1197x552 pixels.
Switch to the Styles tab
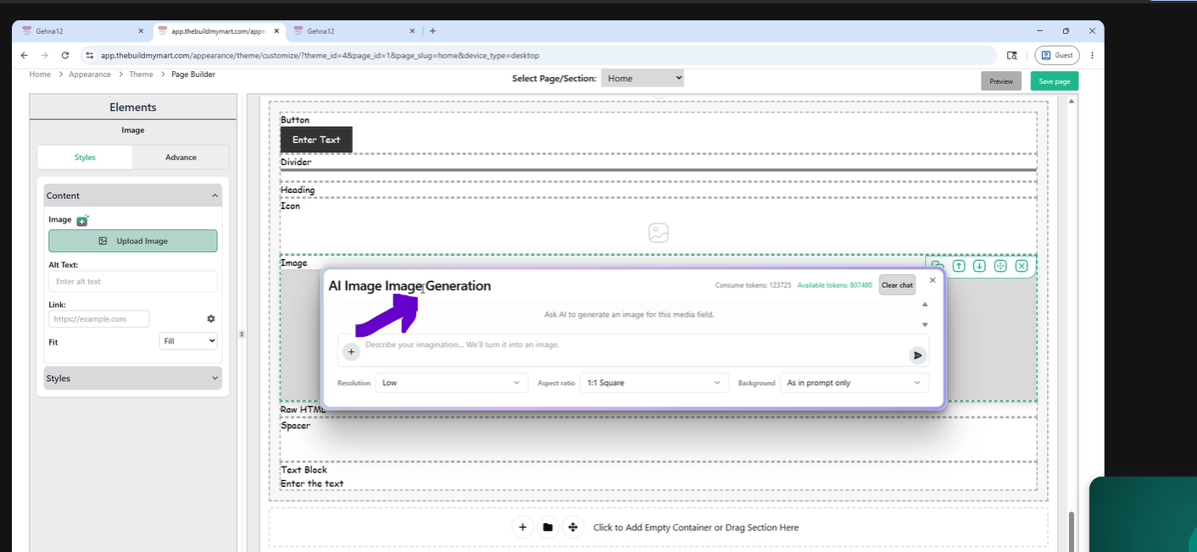(85, 157)
